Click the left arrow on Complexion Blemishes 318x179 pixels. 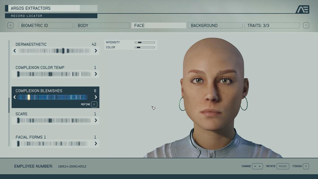pyautogui.click(x=15, y=97)
